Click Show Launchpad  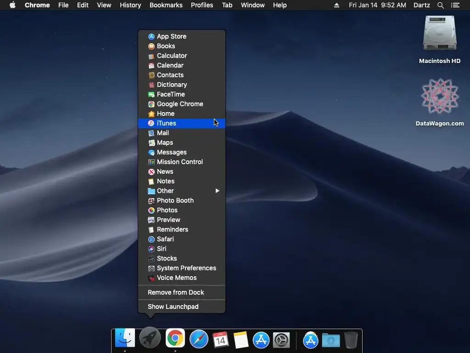(182, 307)
